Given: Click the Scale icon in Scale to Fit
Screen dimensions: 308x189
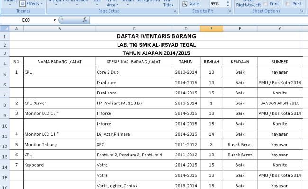Looking at the screenshot, I should coord(185,3).
